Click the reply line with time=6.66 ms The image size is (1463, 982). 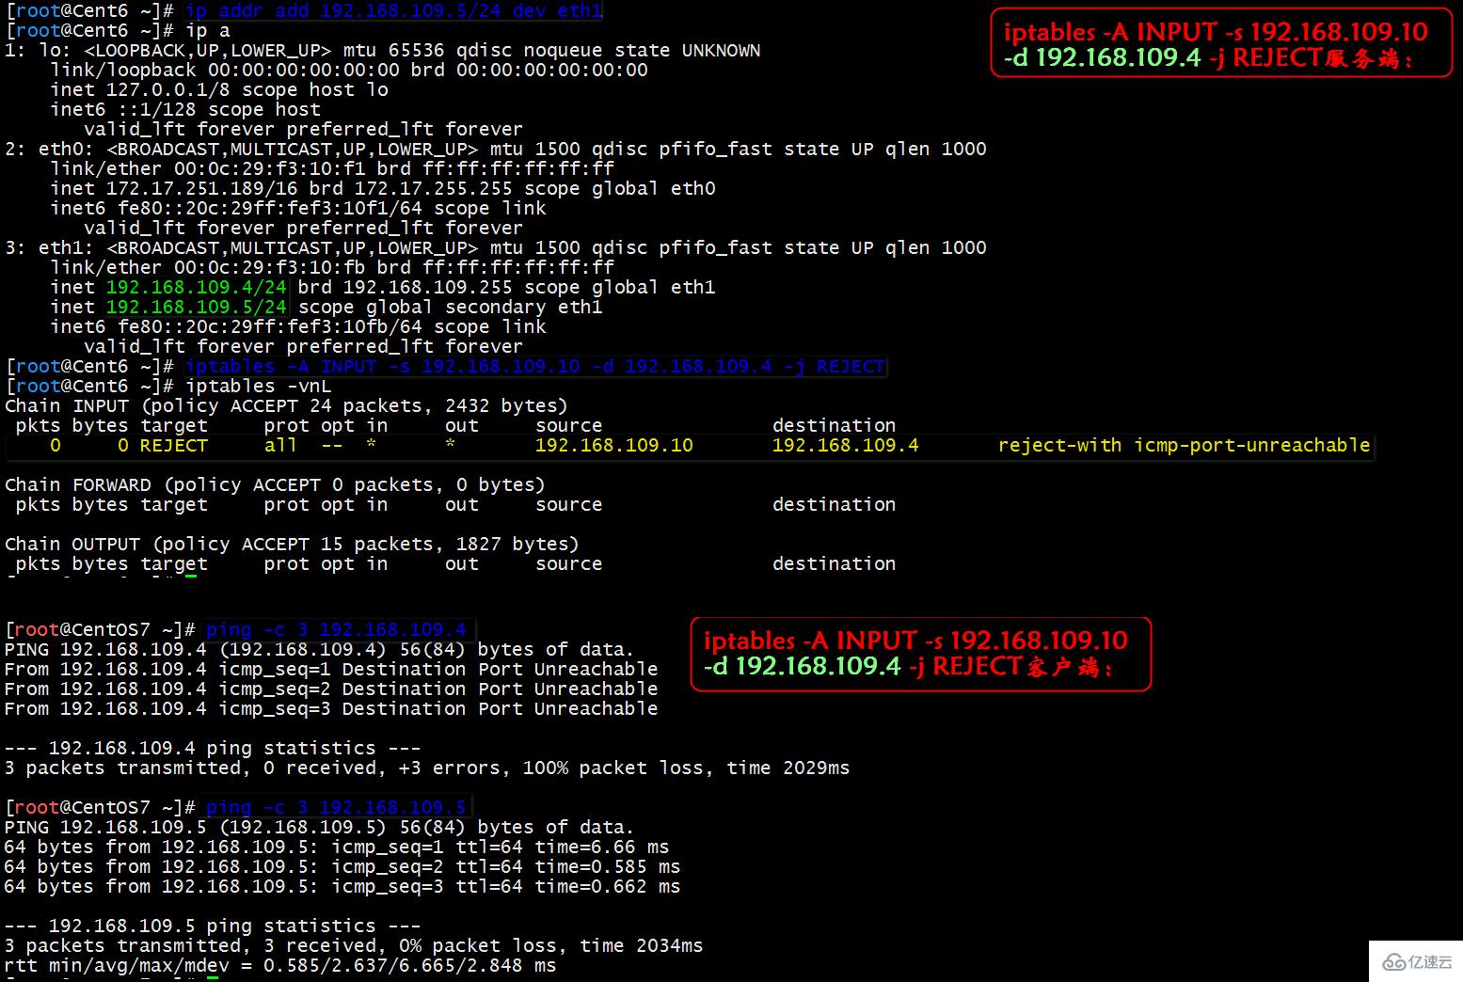[337, 847]
